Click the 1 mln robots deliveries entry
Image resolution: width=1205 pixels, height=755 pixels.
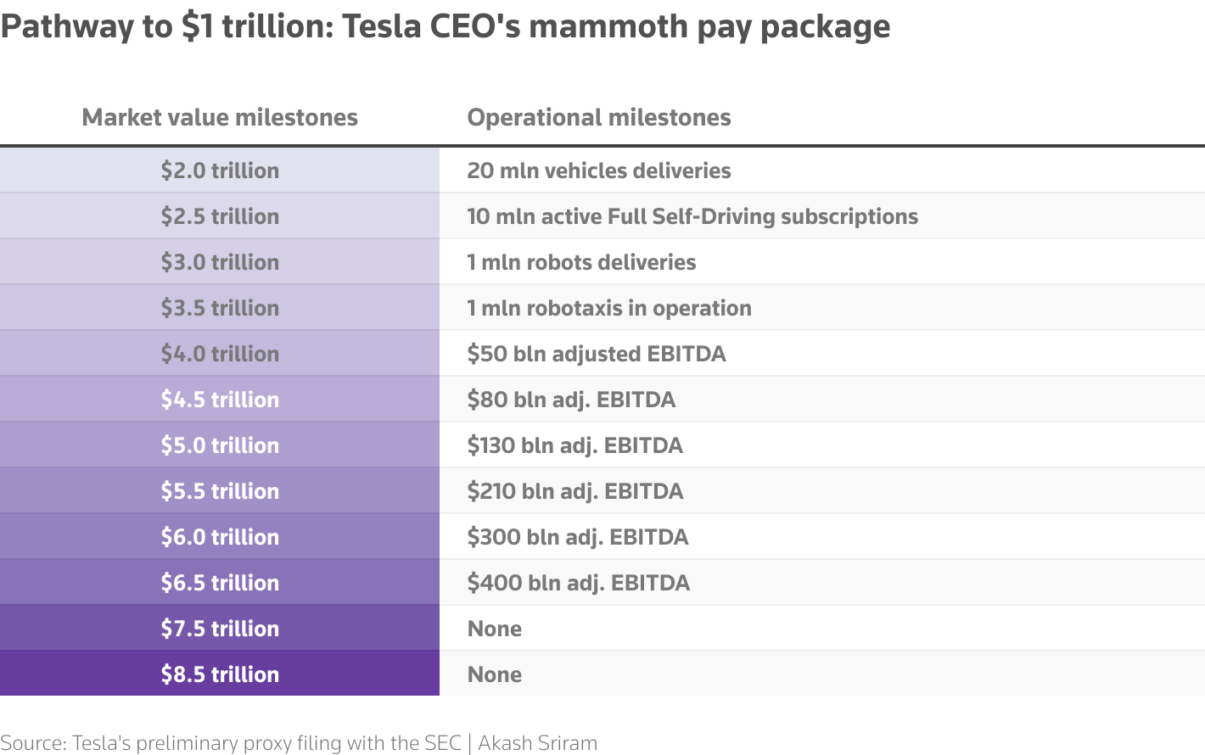pos(581,262)
